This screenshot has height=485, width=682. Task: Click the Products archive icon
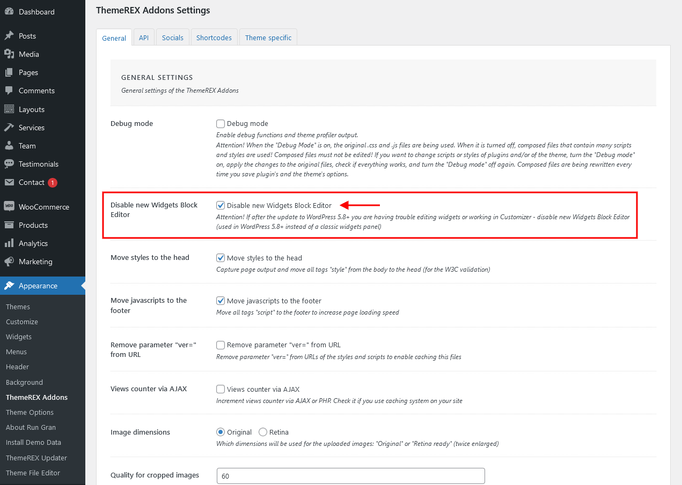[x=9, y=225]
